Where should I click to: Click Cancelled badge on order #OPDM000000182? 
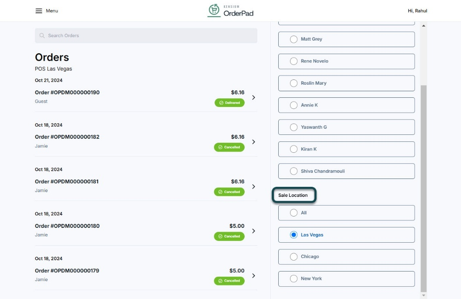(229, 147)
